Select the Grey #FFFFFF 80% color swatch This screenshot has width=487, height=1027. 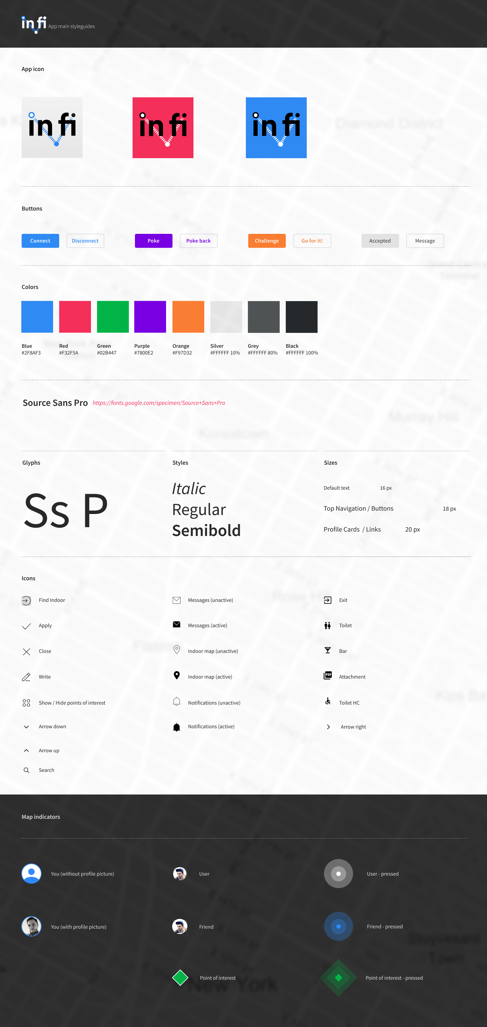[x=264, y=317]
